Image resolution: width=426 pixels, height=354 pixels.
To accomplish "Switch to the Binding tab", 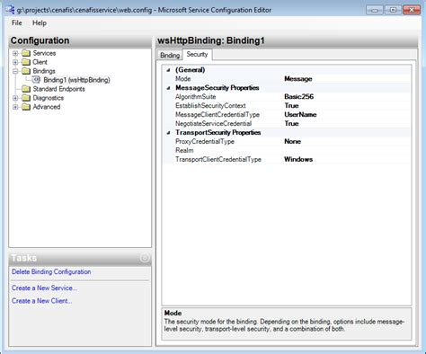I will click(x=170, y=55).
